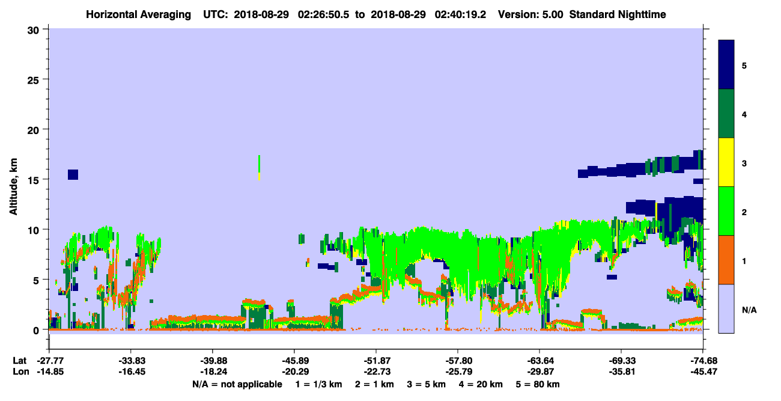Click latitude value '-33.83'

point(131,361)
